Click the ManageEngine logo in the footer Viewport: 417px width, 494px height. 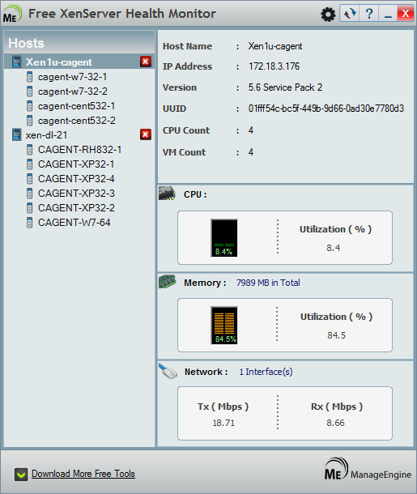368,469
